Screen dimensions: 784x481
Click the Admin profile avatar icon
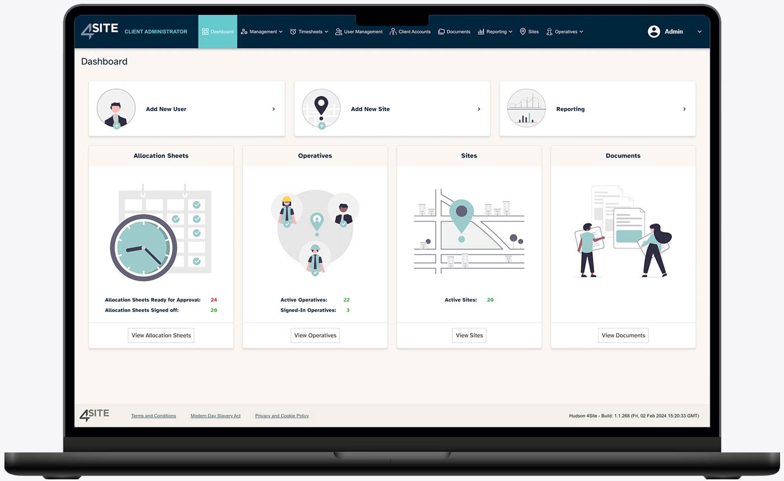pos(654,32)
